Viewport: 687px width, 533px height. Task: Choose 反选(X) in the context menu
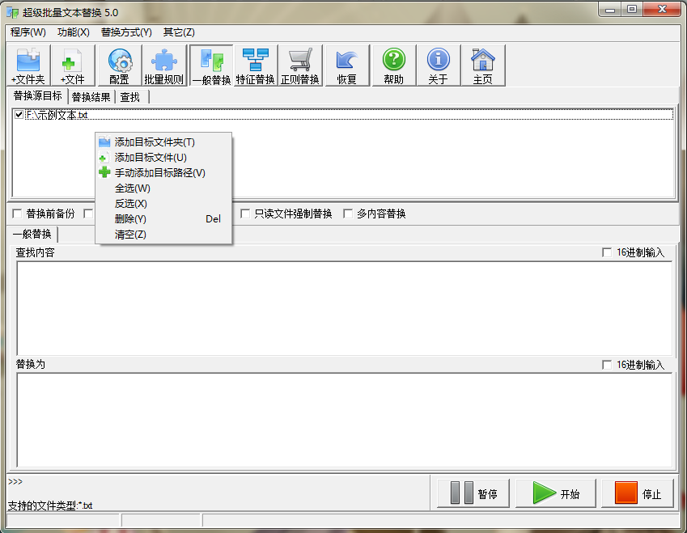coord(163,204)
